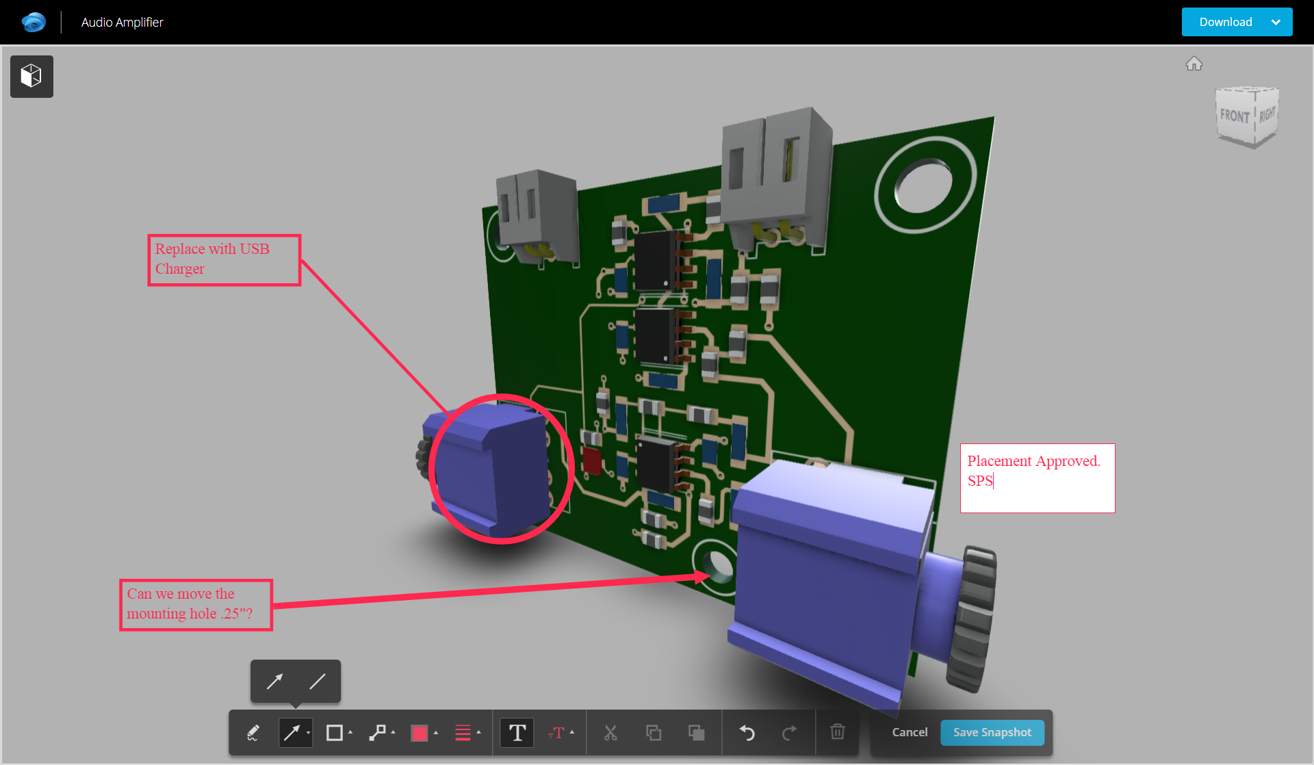The height and width of the screenshot is (765, 1314).
Task: Expand the callout tool options
Action: 394,733
